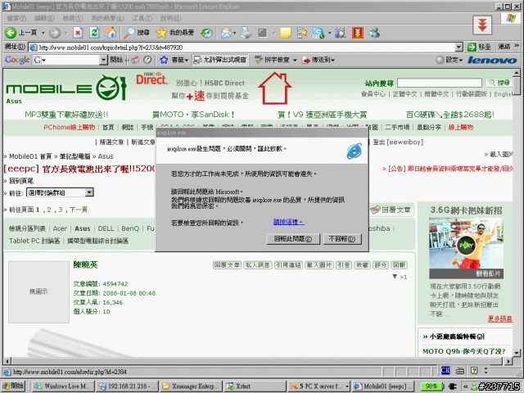
Task: Click the reply to article button beside the dialog
Action: [391, 210]
